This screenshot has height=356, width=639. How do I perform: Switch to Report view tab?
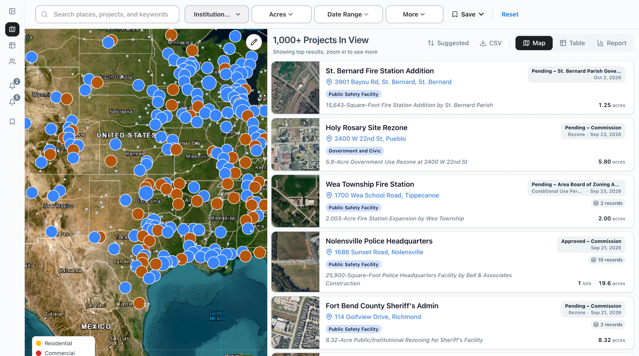[612, 43]
